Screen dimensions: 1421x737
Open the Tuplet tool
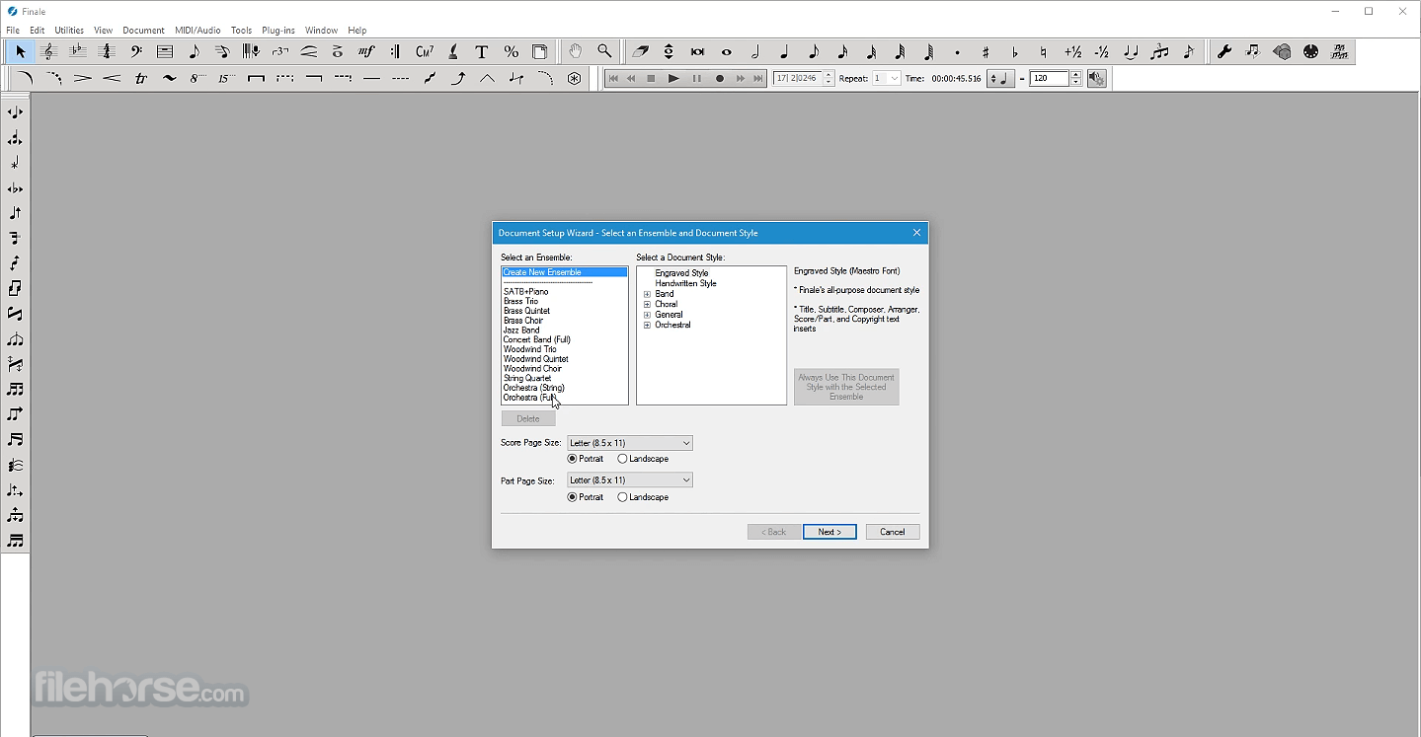[280, 51]
